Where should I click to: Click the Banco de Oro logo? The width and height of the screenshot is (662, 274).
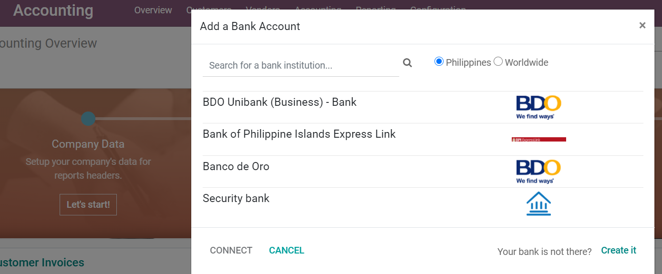[x=538, y=172]
